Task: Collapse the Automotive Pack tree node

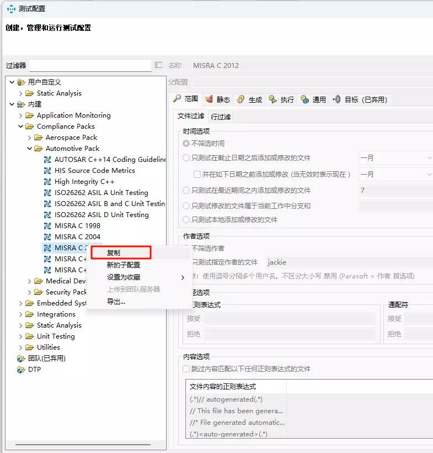Action: pos(30,149)
